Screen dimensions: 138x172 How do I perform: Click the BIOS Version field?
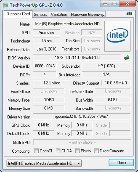pos(77,58)
